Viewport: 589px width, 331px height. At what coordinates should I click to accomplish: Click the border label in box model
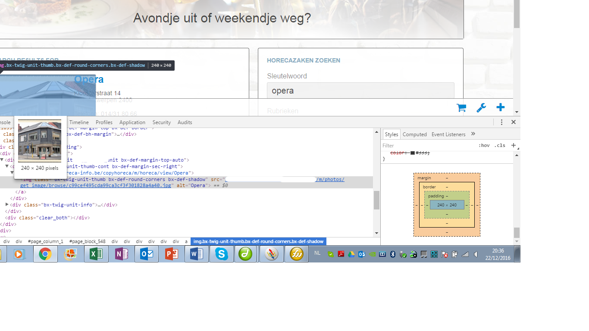coord(429,187)
